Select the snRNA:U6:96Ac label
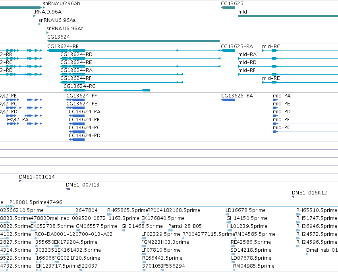Image resolution: width=338 pixels, height=272 pixels. (65, 29)
